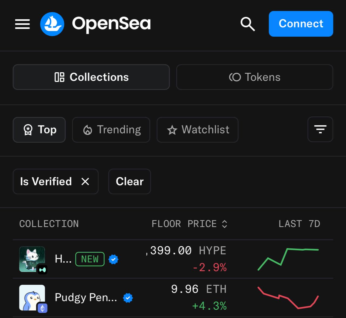
Task: Select the Trending toggle
Action: point(111,130)
